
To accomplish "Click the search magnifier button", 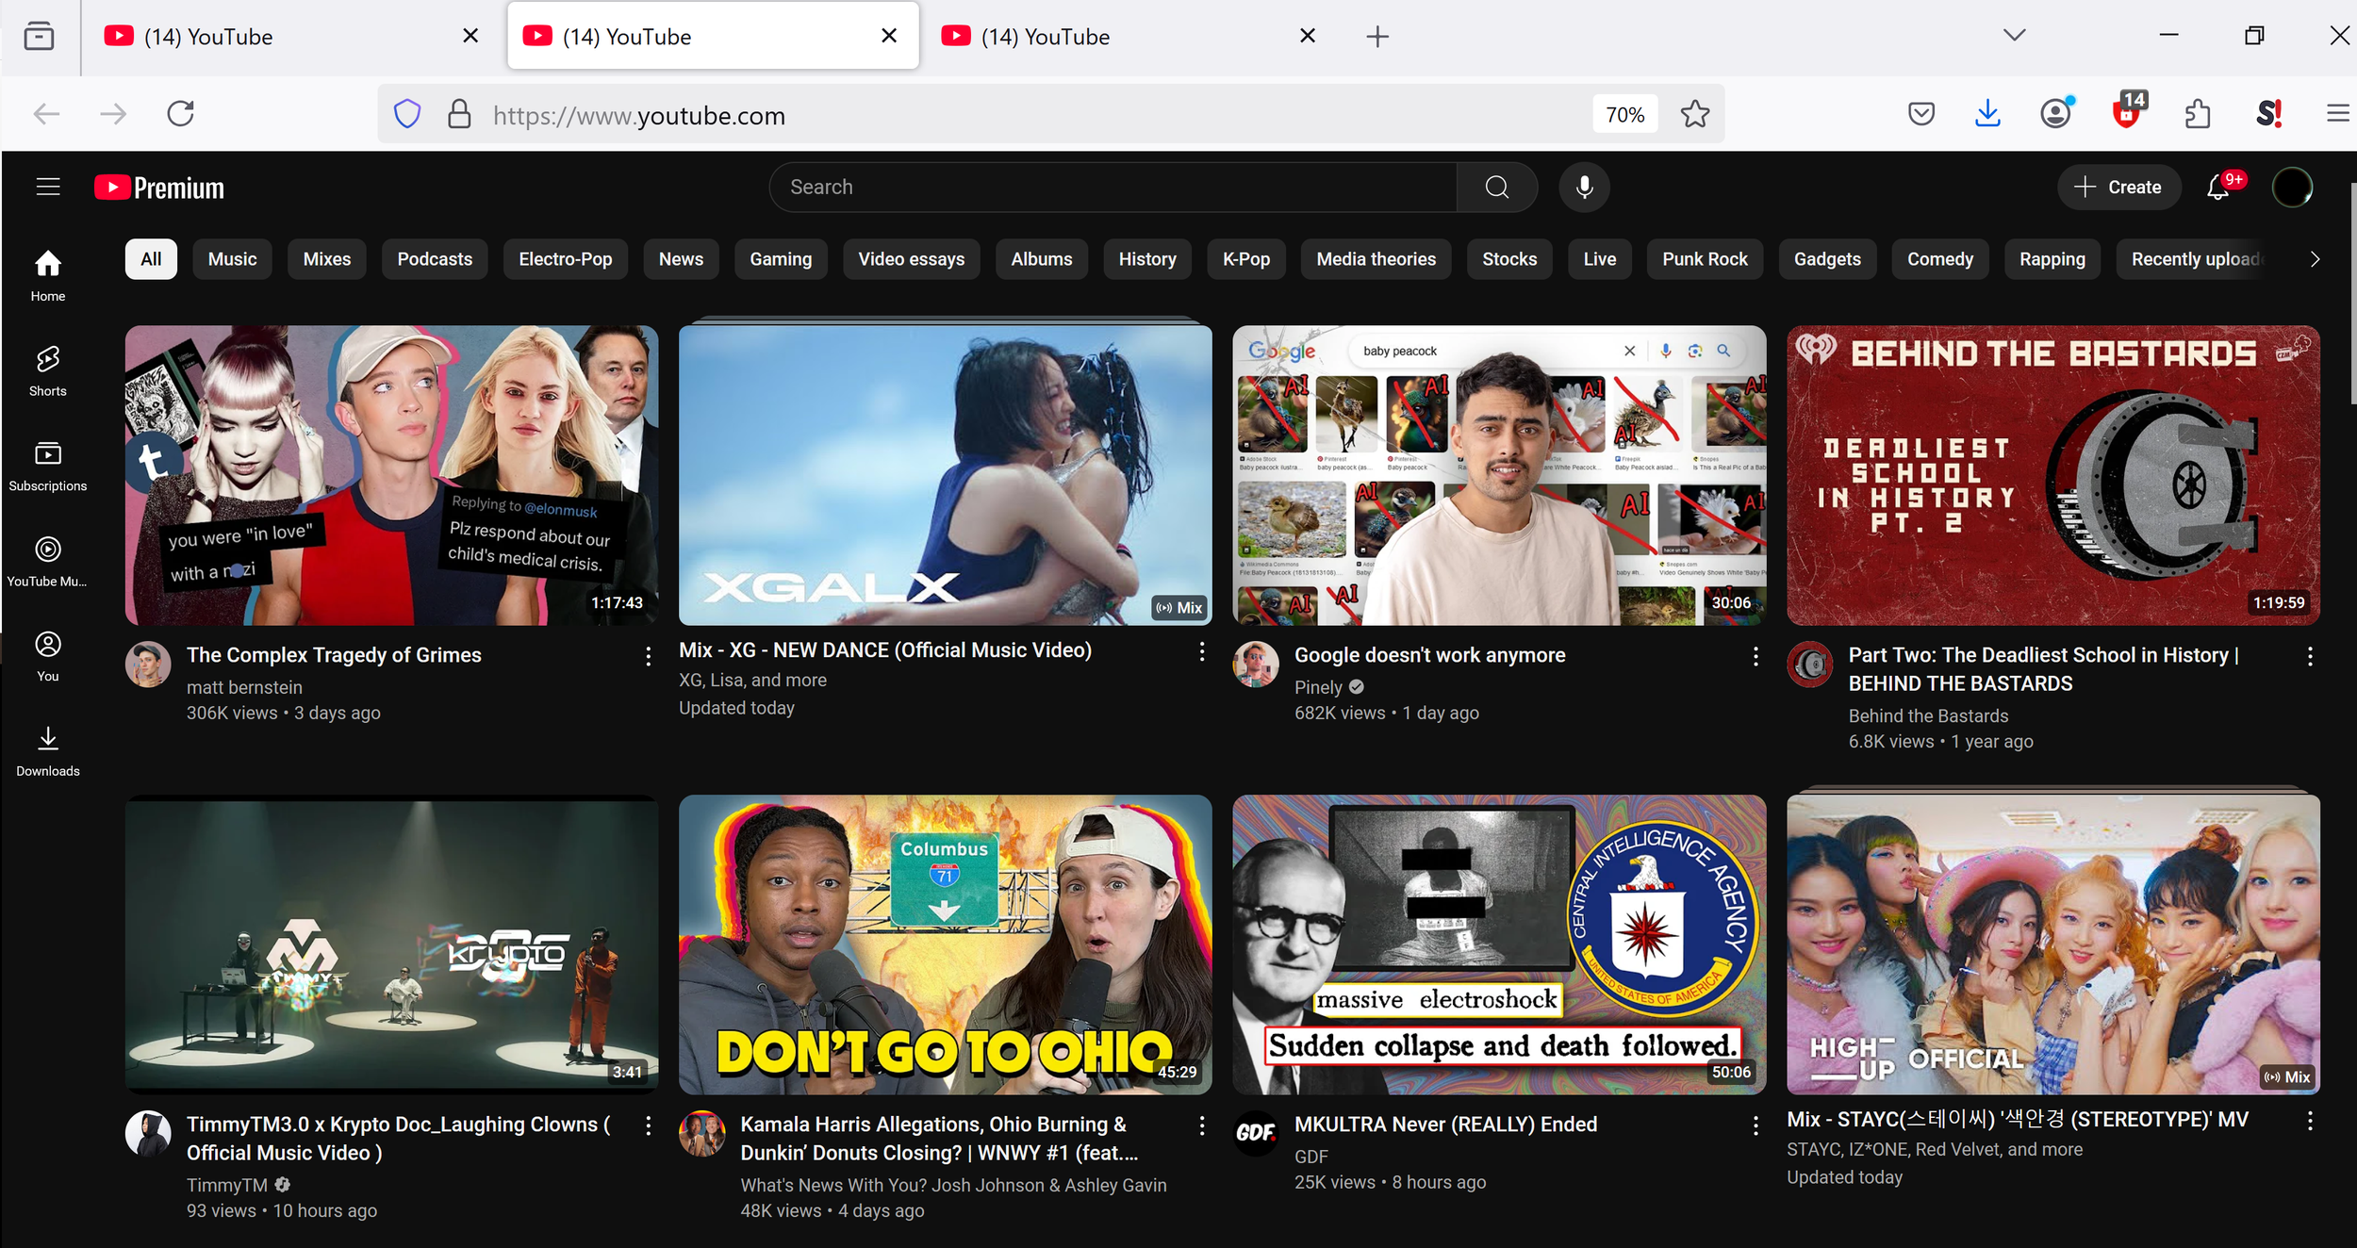I will point(1496,187).
